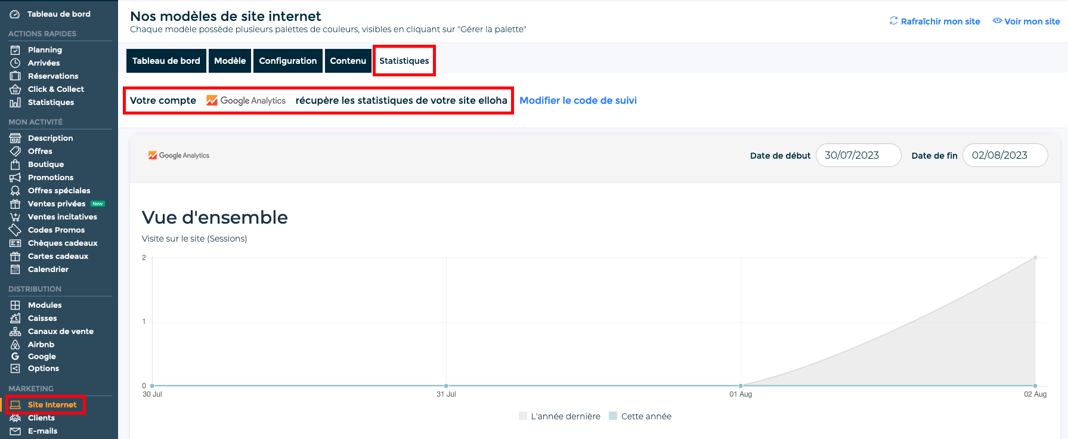Switch to the Configuration tab
1068x439 pixels.
[x=287, y=61]
